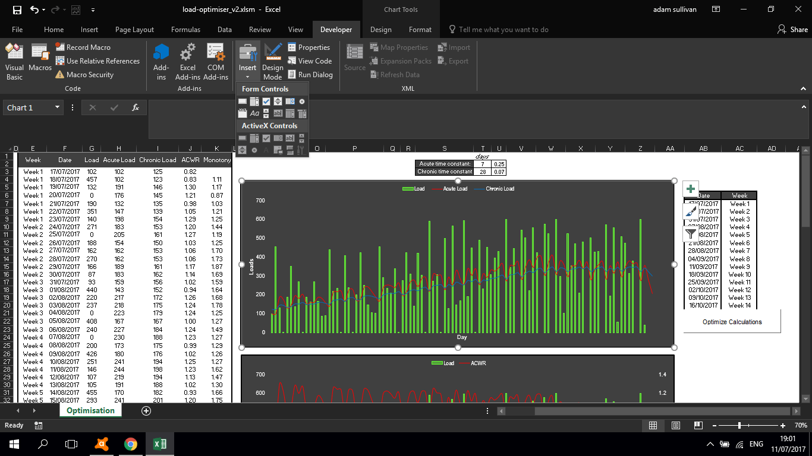Switch to the Formulas ribbon tab

[185, 30]
